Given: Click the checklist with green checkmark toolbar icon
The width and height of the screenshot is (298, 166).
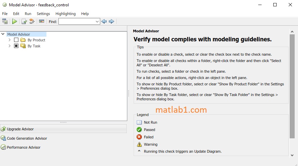Looking at the screenshot, I should pos(24,21).
